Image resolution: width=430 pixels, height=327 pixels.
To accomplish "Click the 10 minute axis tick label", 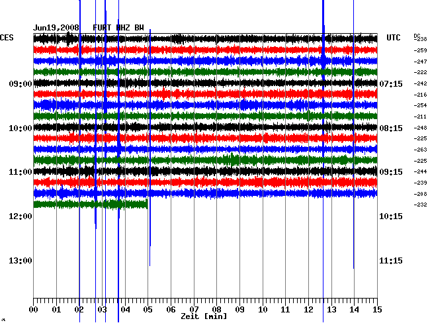I will (x=263, y=310).
